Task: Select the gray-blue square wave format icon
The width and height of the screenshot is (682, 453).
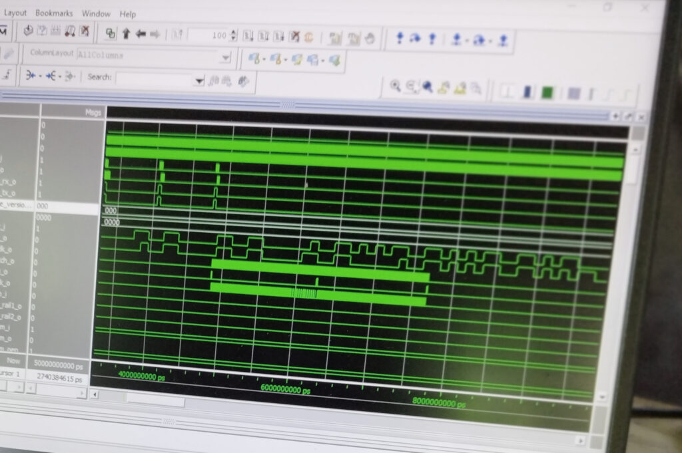Action: 573,93
